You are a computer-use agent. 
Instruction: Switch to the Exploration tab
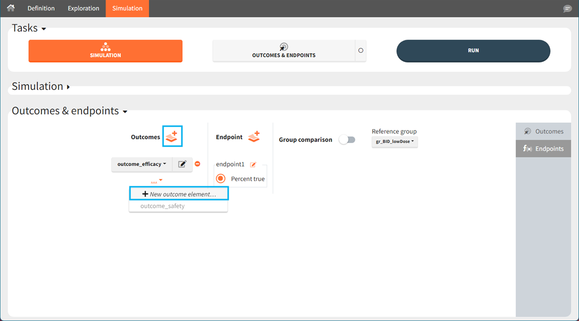(x=83, y=8)
